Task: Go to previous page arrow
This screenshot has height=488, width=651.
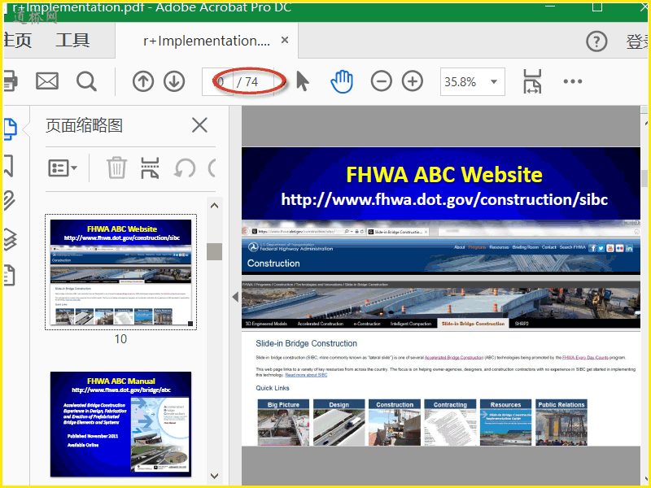Action: pos(143,81)
